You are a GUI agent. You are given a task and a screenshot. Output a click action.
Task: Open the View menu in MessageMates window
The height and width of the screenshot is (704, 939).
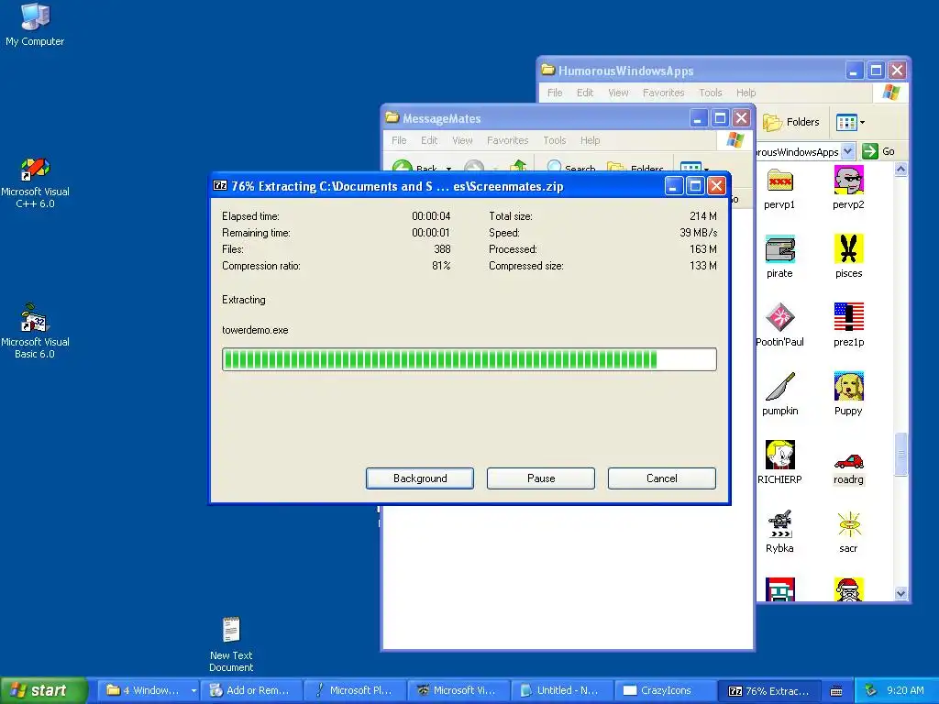point(462,140)
